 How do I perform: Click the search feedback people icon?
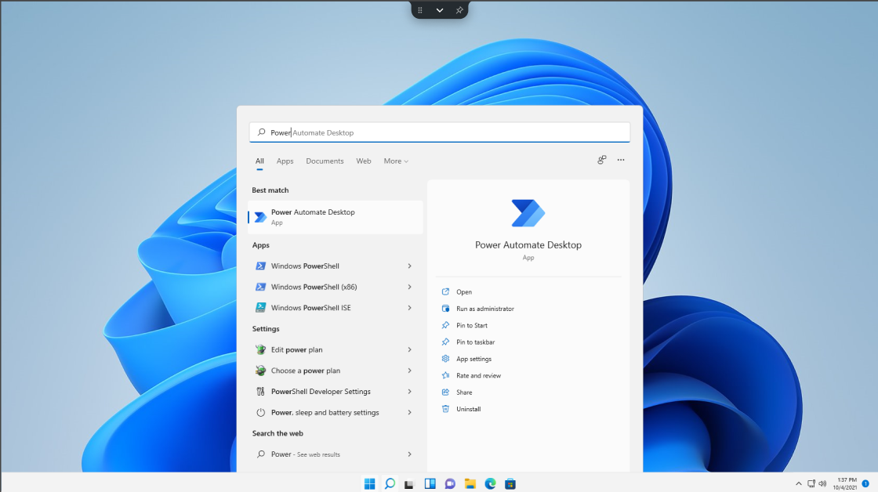pyautogui.click(x=601, y=160)
